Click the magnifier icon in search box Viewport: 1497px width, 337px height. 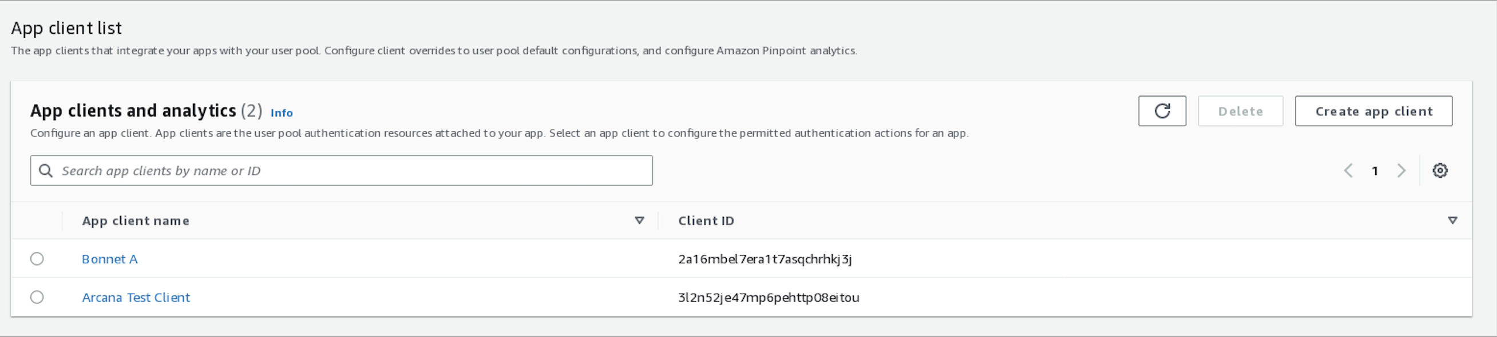[46, 171]
